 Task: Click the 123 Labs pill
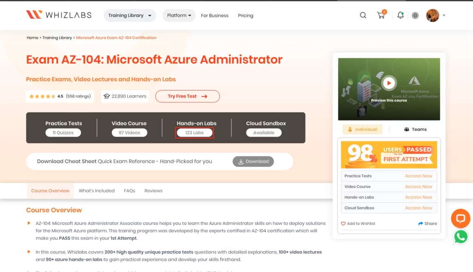[x=194, y=133]
